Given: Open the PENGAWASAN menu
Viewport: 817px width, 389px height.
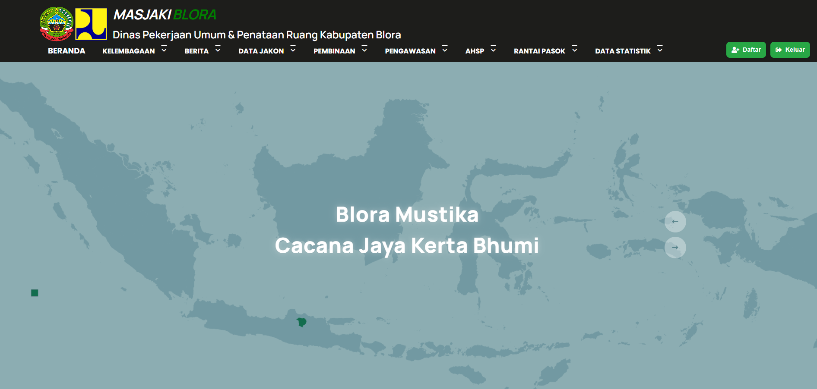Looking at the screenshot, I should (x=410, y=51).
